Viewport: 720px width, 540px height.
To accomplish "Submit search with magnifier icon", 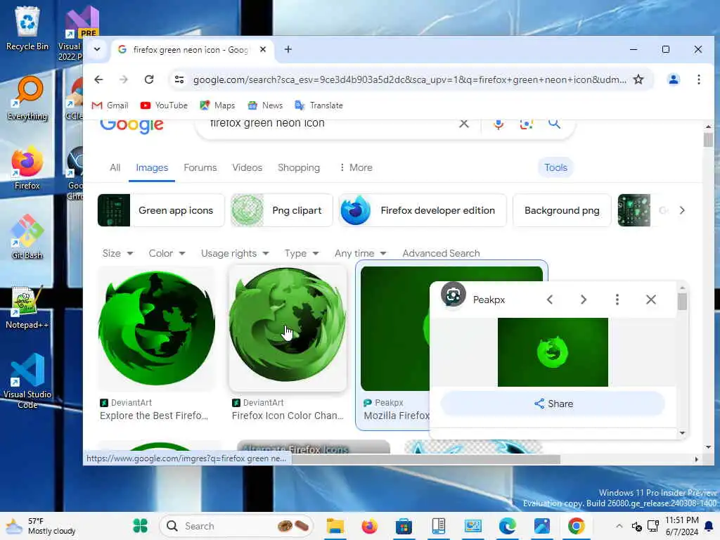I will (554, 123).
